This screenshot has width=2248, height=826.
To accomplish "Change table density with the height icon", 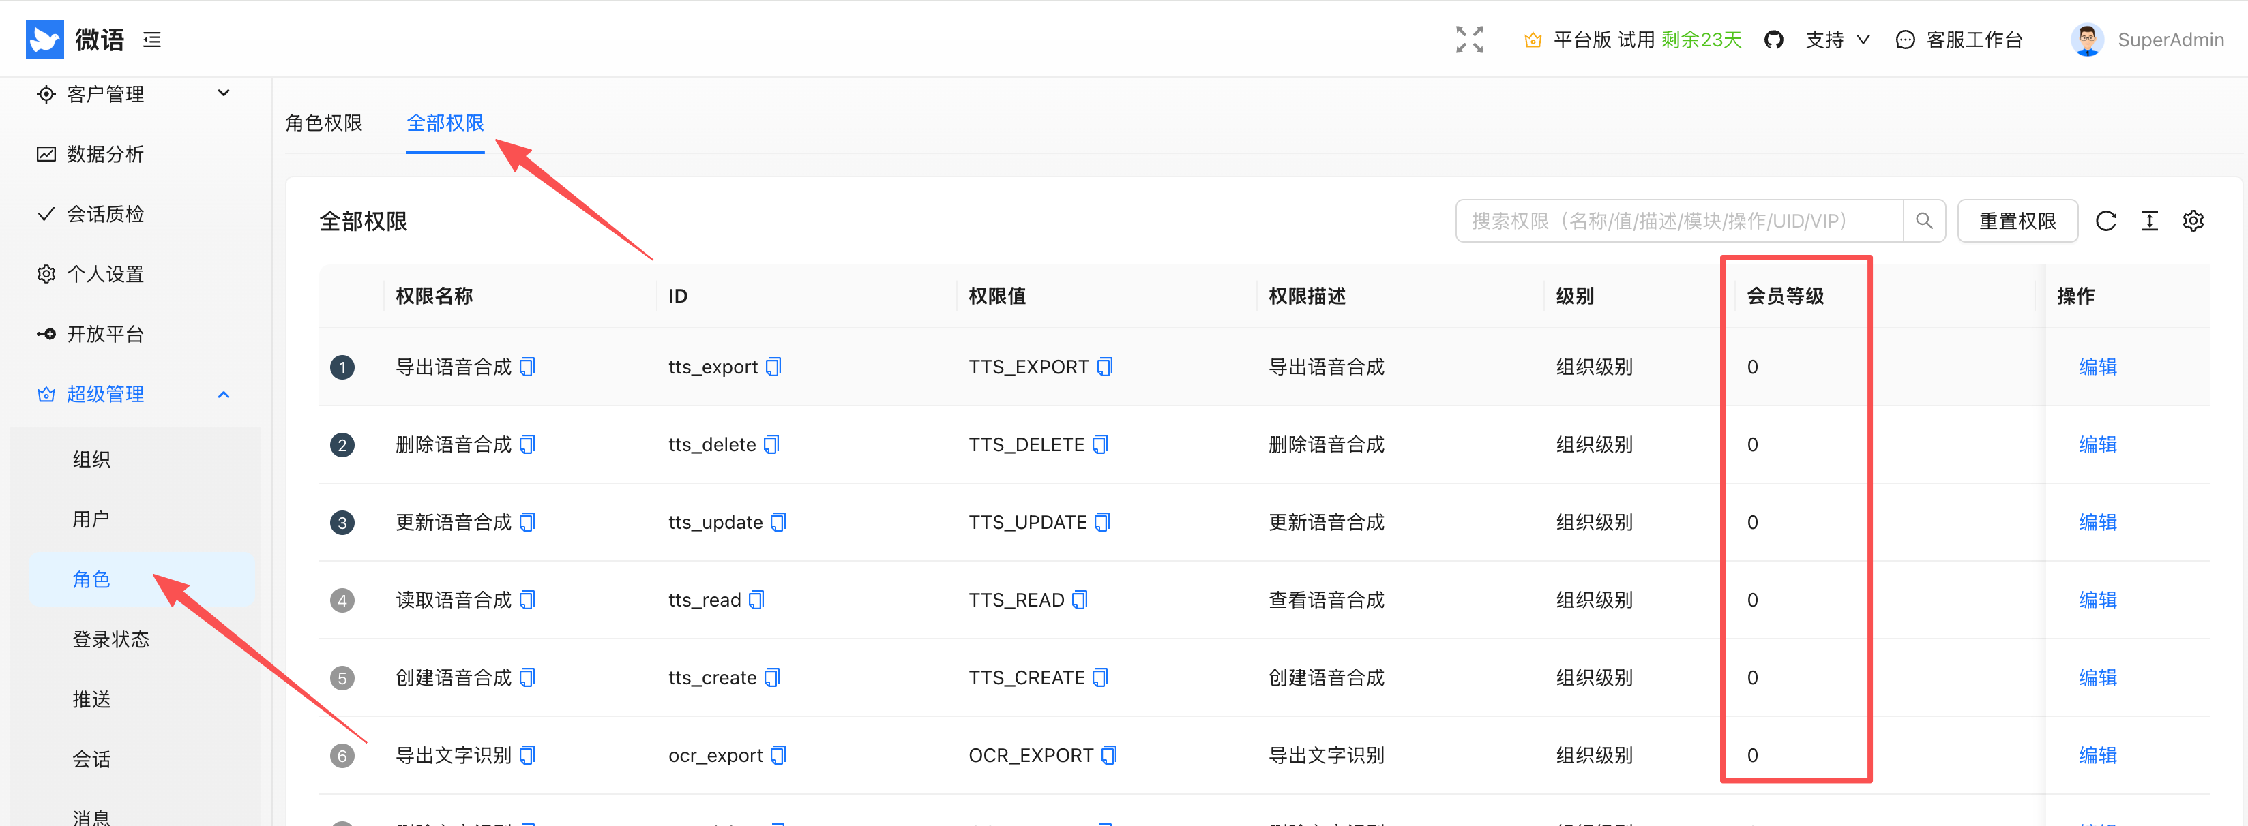I will click(x=2149, y=221).
